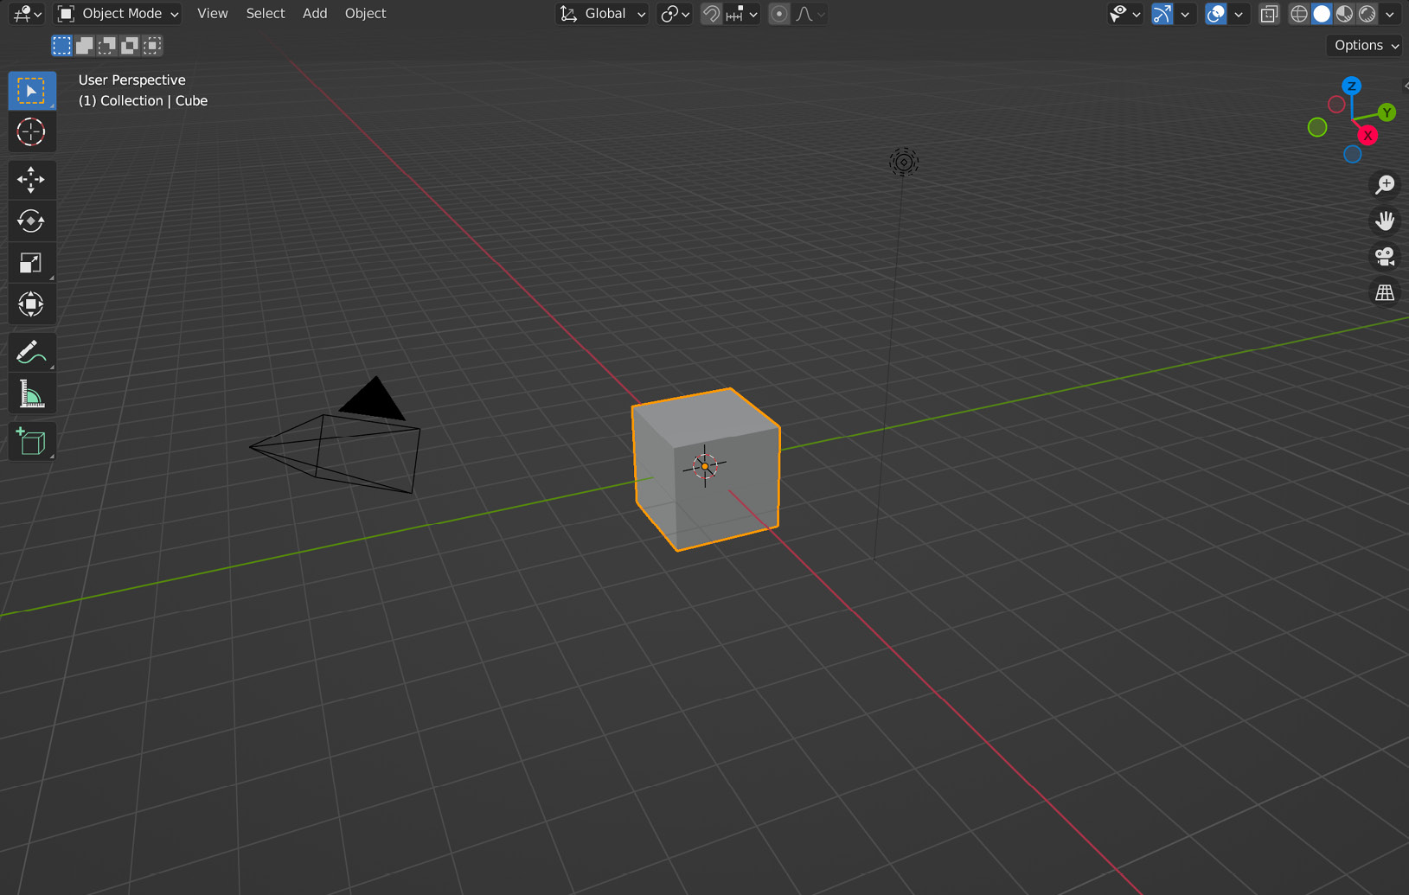Select the Measure tool
Screen dimensions: 1409x895
[x=32, y=393]
